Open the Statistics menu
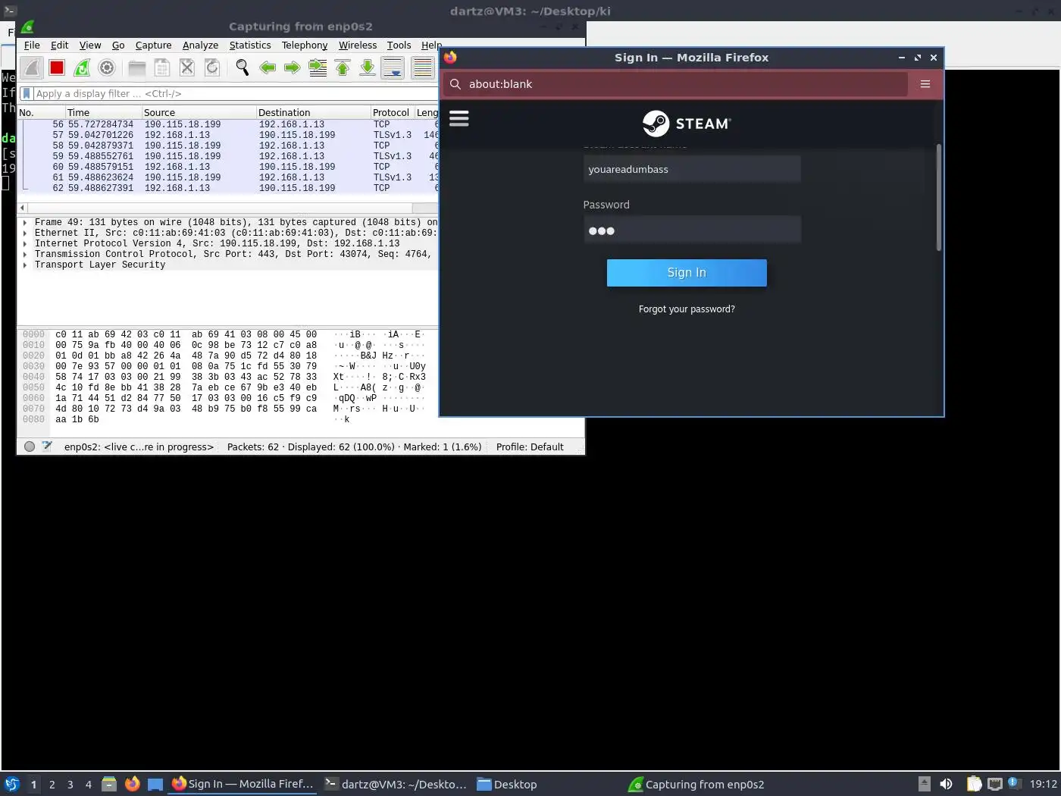This screenshot has width=1061, height=796. 250,45
